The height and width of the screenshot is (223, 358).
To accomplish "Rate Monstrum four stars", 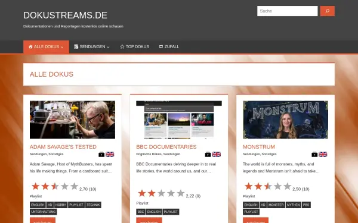I will point(277,186).
